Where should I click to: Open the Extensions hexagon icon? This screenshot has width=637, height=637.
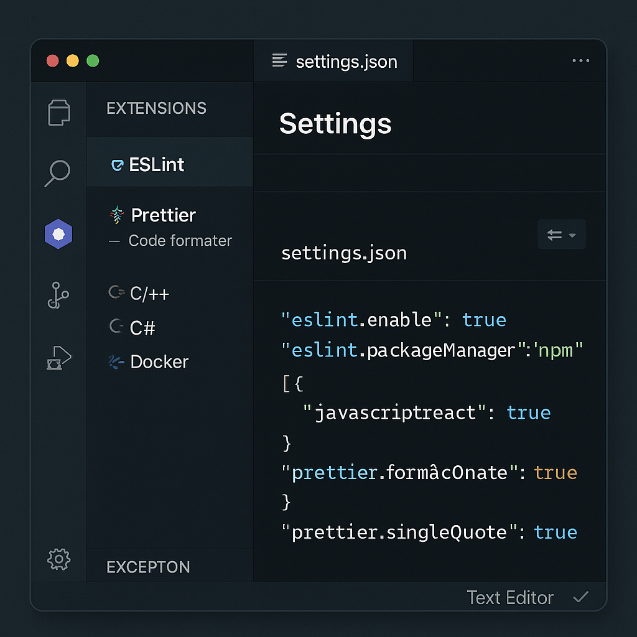pyautogui.click(x=58, y=234)
